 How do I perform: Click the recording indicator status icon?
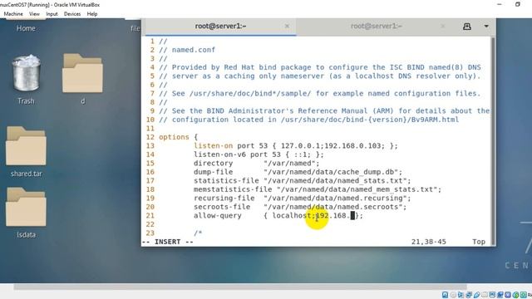(500, 295)
